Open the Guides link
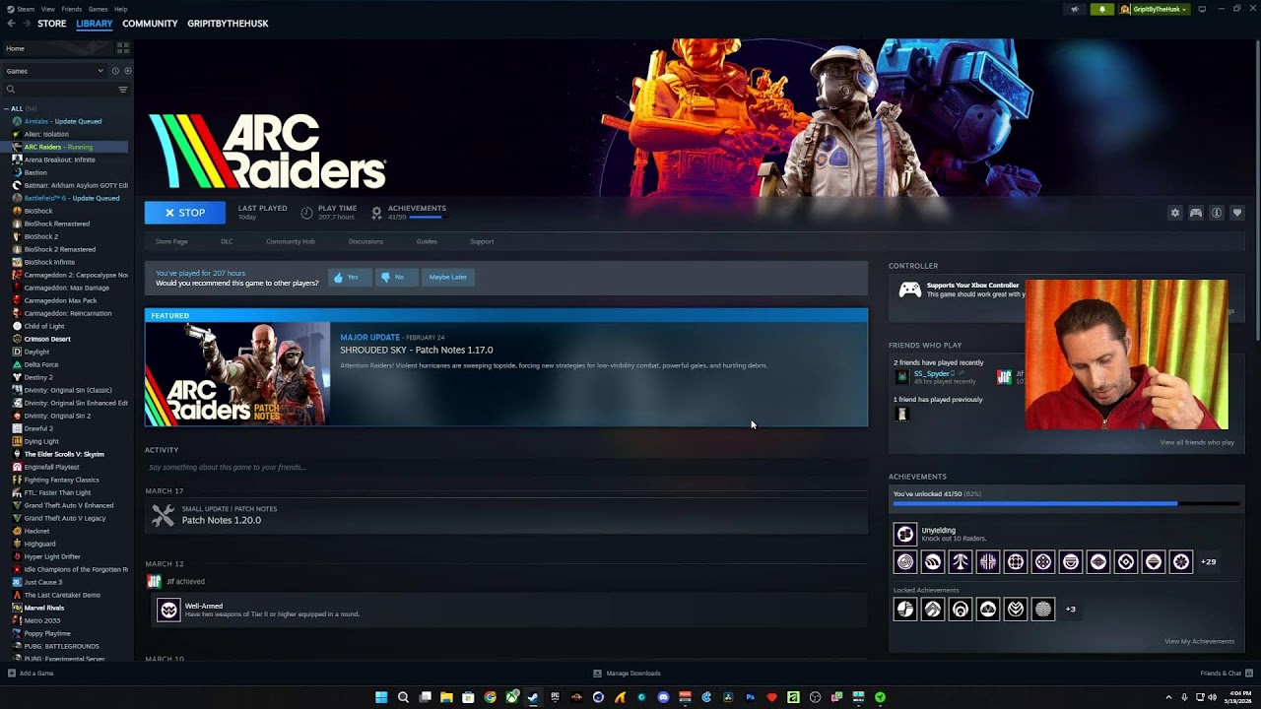 [427, 241]
